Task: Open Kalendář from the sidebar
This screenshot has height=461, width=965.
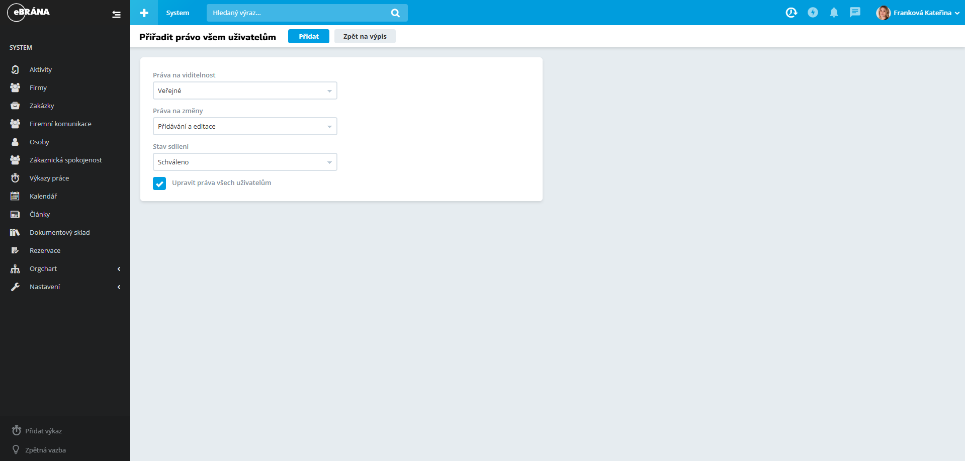Action: [43, 196]
